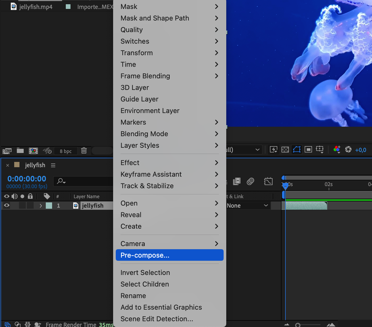Open the Parent & Link None dropdown
372x327 pixels.
point(247,206)
